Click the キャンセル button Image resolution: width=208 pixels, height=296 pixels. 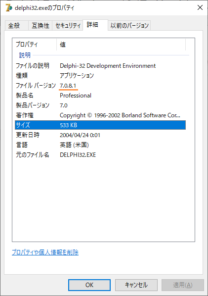tap(136, 285)
